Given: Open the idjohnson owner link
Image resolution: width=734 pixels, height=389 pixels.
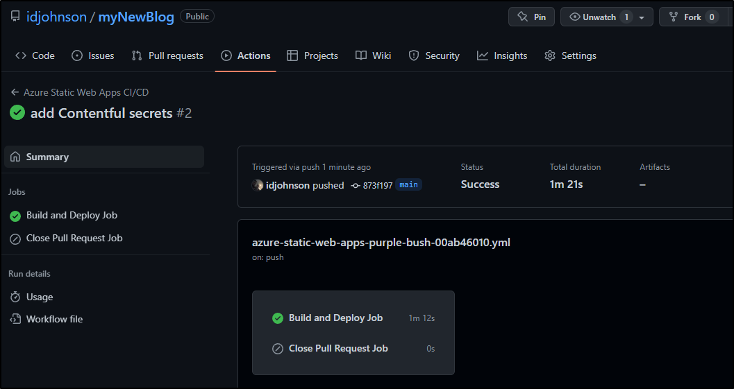Looking at the screenshot, I should [56, 17].
